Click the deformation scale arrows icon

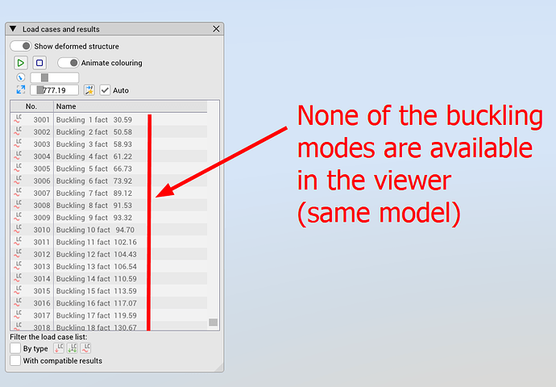point(21,90)
